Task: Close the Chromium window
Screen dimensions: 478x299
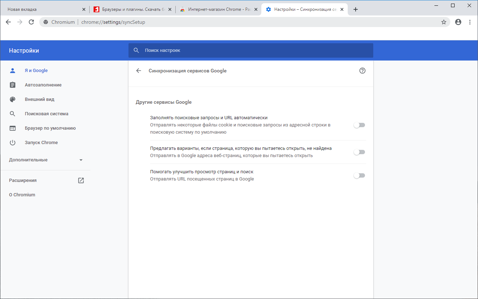Action: [x=469, y=5]
